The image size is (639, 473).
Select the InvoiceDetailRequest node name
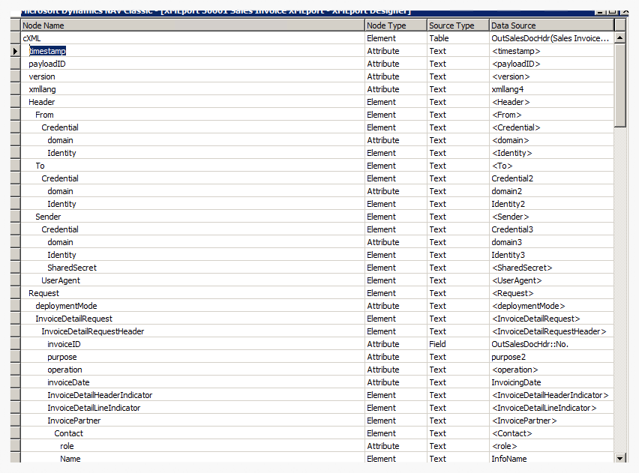click(x=73, y=319)
